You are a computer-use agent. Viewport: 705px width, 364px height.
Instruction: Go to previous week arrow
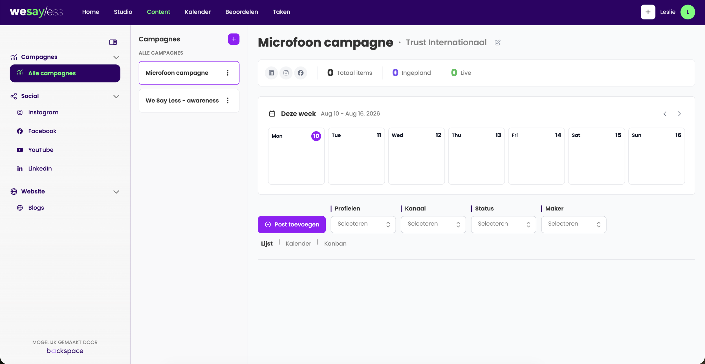[665, 114]
